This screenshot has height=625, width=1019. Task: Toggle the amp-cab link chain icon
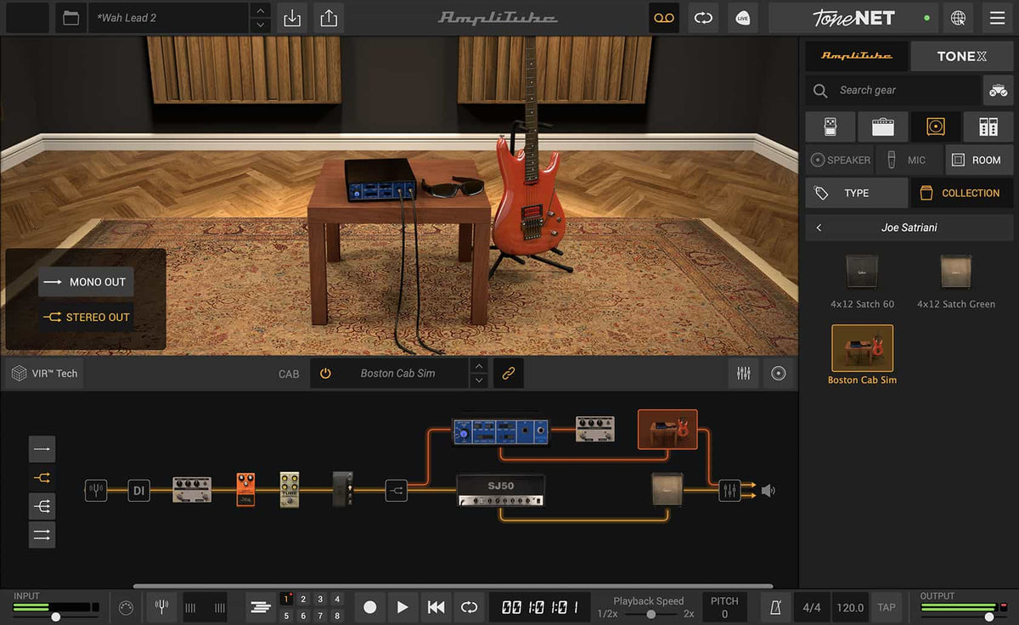[509, 373]
